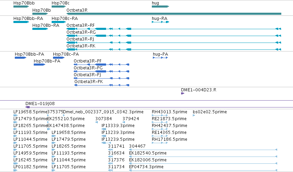Select the 311734 feature label
Screen dimensions: 293x172
coord(116,167)
